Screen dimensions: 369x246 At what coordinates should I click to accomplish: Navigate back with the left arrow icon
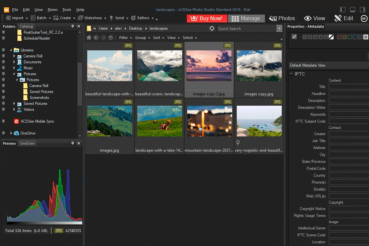96,38
